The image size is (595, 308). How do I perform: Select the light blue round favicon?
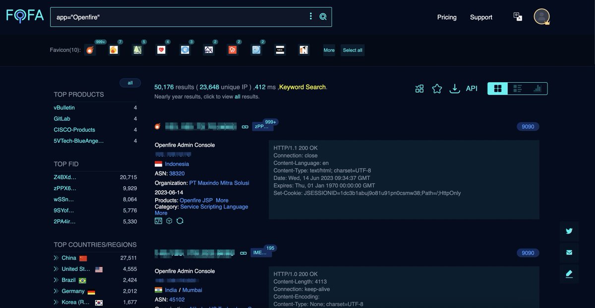click(256, 50)
